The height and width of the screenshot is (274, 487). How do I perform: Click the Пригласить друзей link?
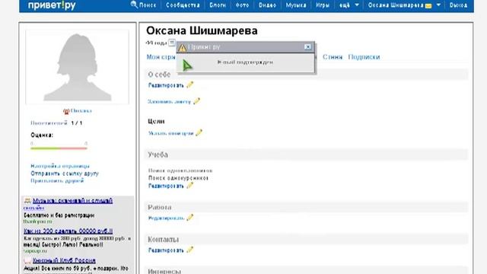tap(57, 180)
